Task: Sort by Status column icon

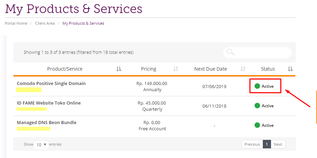Action: [x=290, y=69]
